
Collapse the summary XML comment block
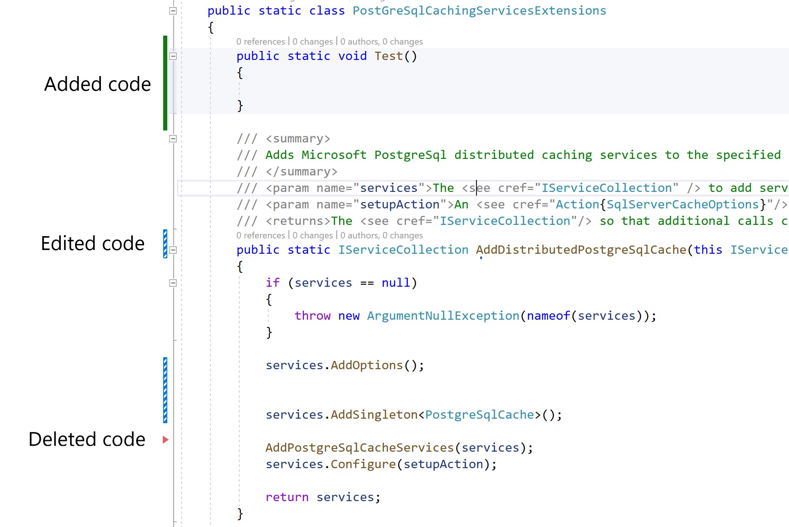click(173, 139)
